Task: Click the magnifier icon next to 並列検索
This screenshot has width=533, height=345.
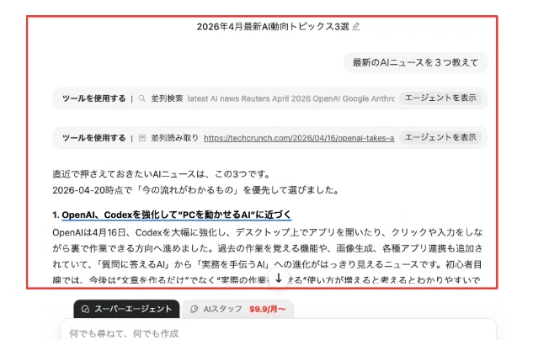Action: (x=142, y=98)
